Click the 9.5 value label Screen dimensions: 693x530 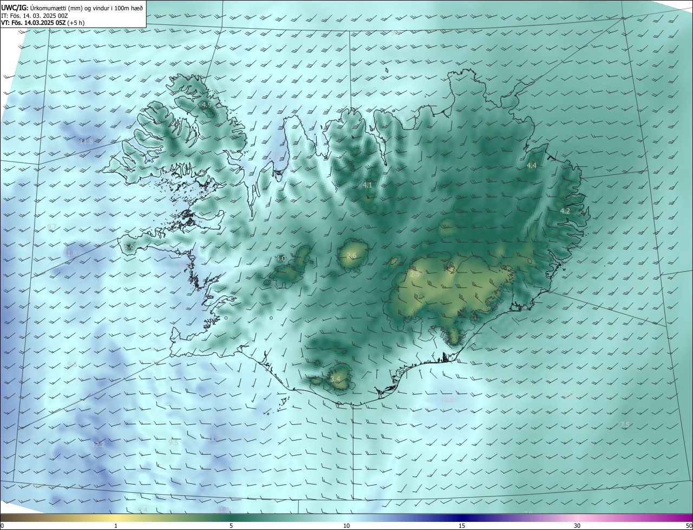point(173,442)
